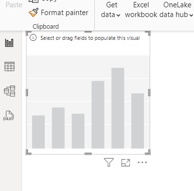Image resolution: width=194 pixels, height=191 pixels.
Task: Select the tallest placeholder bar in chart
Action: 118,108
